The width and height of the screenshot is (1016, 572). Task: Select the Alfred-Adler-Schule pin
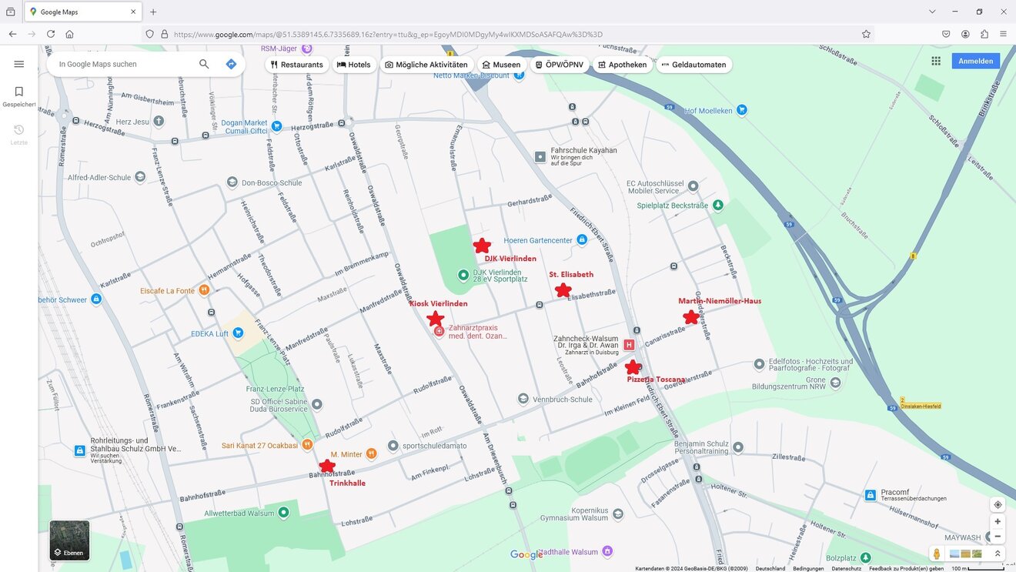140,176
